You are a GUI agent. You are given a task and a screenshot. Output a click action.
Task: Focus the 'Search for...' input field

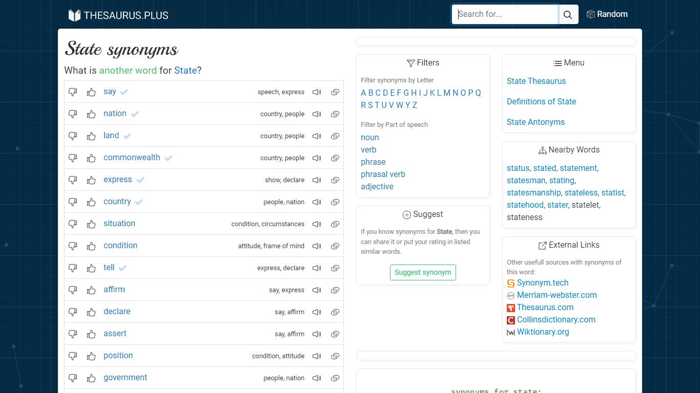tap(505, 15)
